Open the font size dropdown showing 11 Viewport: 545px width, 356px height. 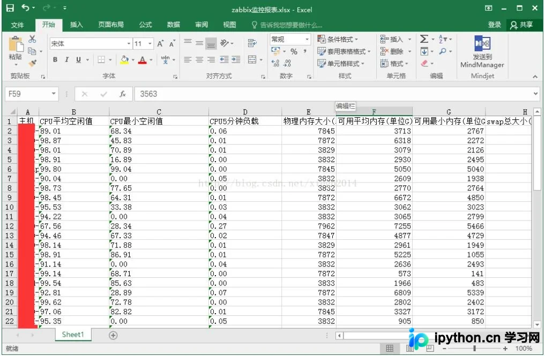tap(150, 43)
